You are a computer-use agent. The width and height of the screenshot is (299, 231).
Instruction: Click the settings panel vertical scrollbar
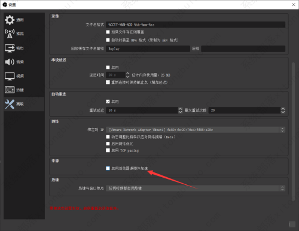[x=293, y=132]
